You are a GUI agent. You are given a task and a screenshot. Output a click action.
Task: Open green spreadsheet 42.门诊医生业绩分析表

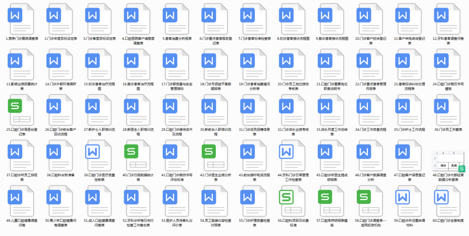pyautogui.click(x=216, y=156)
